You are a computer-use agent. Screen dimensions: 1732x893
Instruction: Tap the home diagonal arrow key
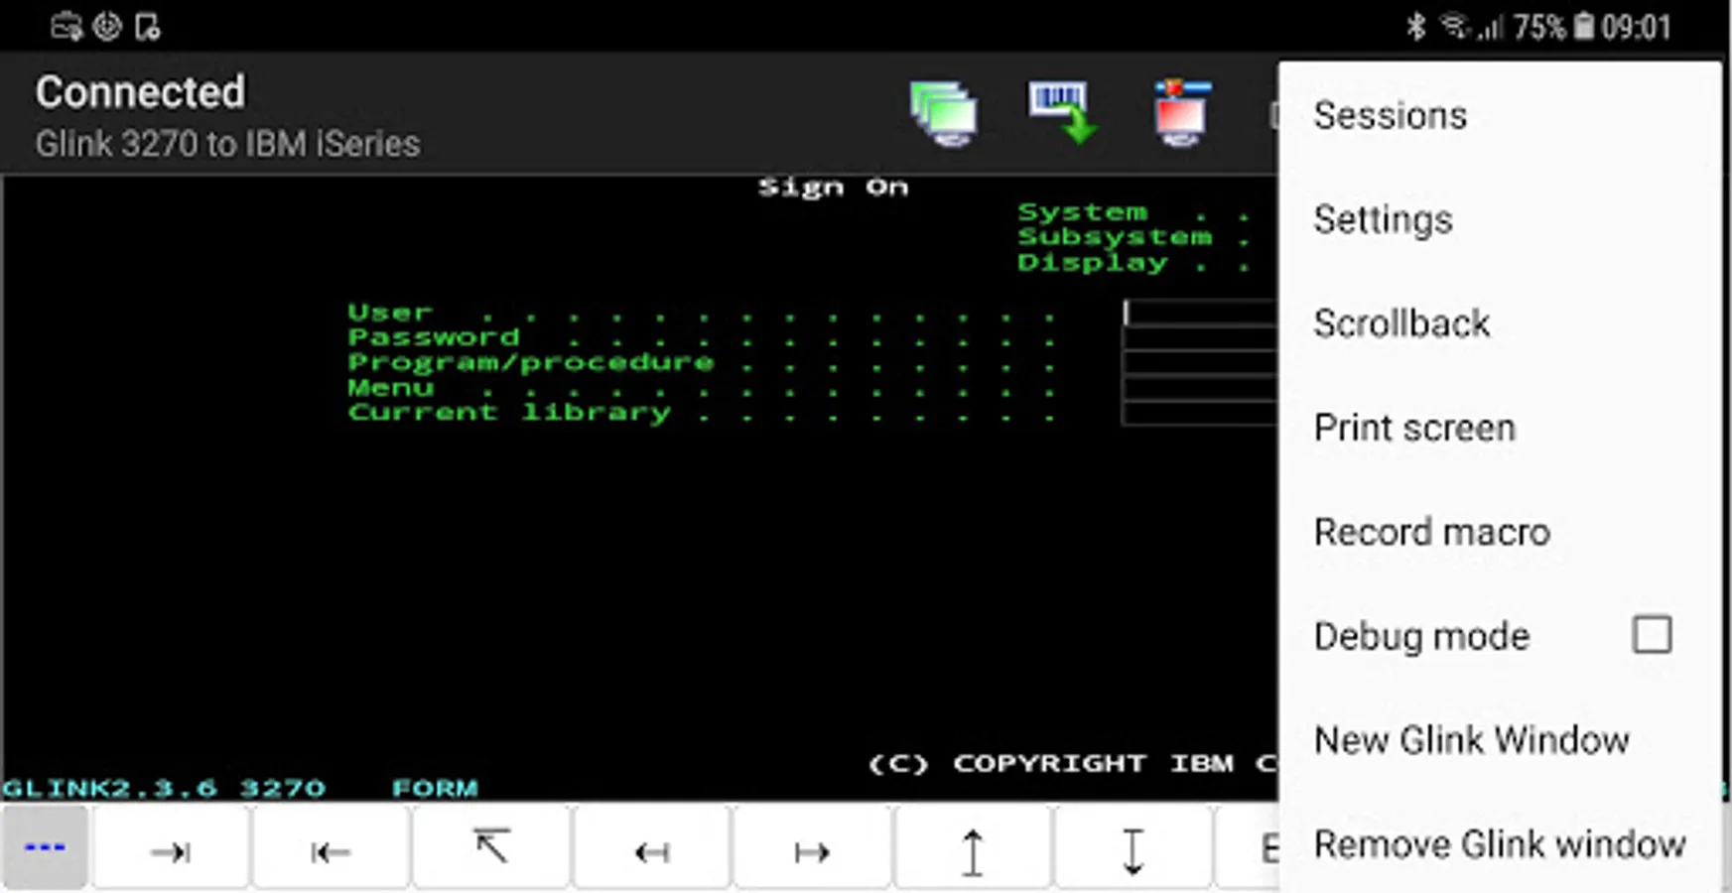click(491, 848)
